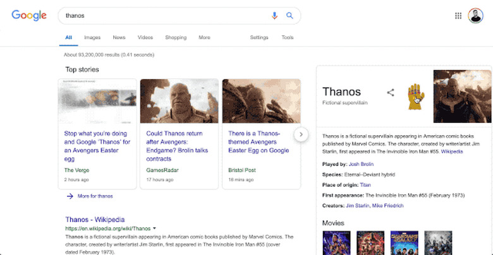Viewport: 493px width, 255px height.
Task: Click the Wikipedia result URL text
Action: click(108, 228)
